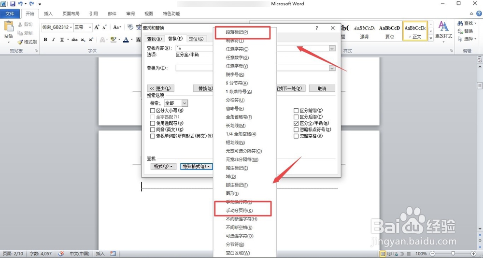This screenshot has width=483, height=258.
Task: Enable the 区分前缀 checkbox
Action: 296,110
